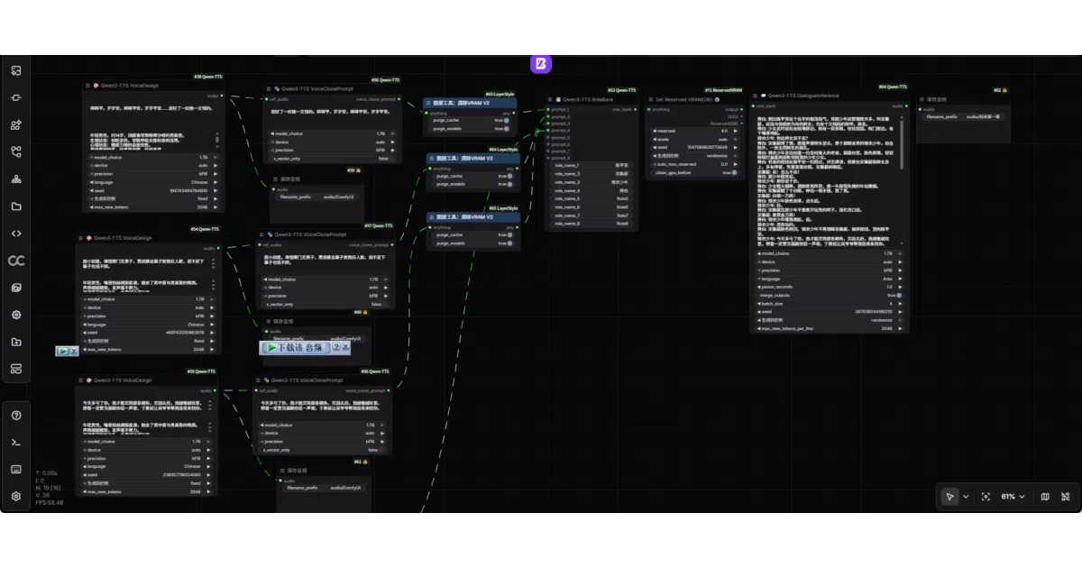
Task: Click the fit-view focus icon in bottom toolbar
Action: click(x=986, y=497)
